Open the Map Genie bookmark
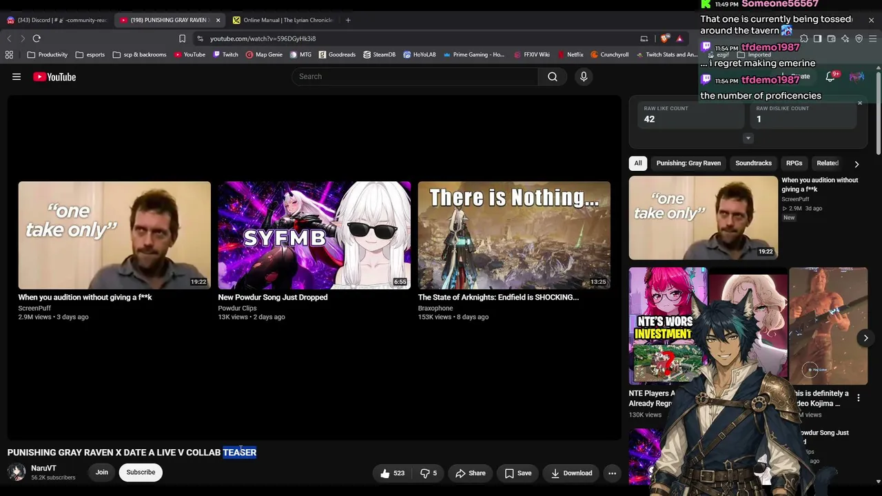 pos(263,54)
